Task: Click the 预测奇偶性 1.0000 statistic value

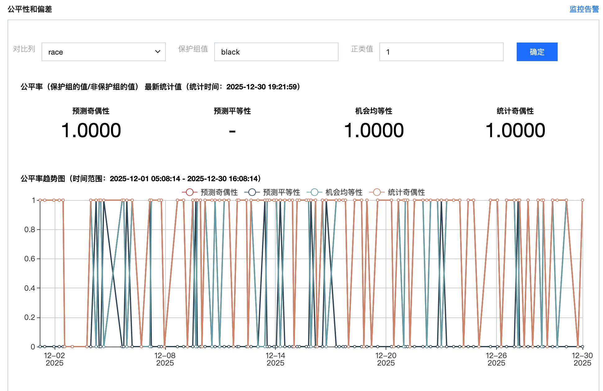Action: pos(91,130)
